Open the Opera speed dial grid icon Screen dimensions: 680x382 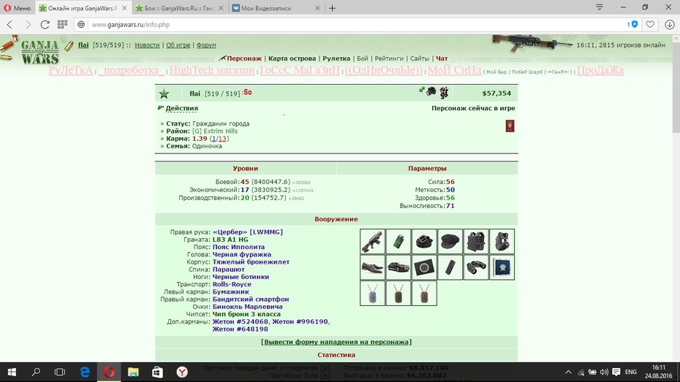62,24
